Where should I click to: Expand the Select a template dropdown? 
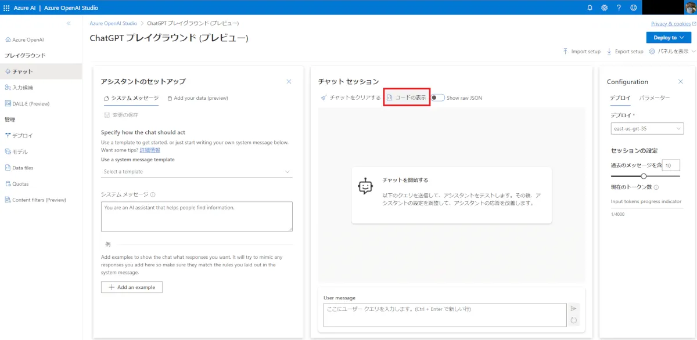pos(196,172)
